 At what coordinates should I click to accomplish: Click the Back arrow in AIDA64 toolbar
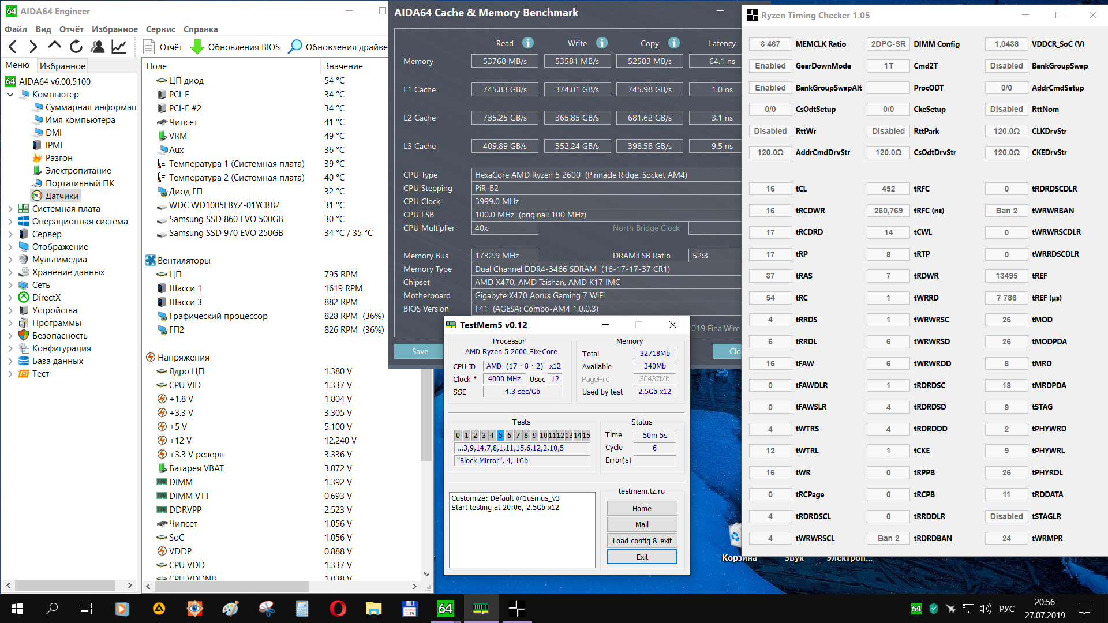(13, 47)
